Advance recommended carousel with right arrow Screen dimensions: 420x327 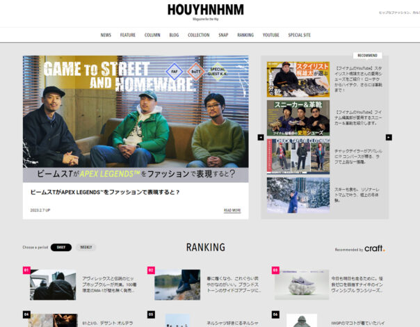click(389, 137)
